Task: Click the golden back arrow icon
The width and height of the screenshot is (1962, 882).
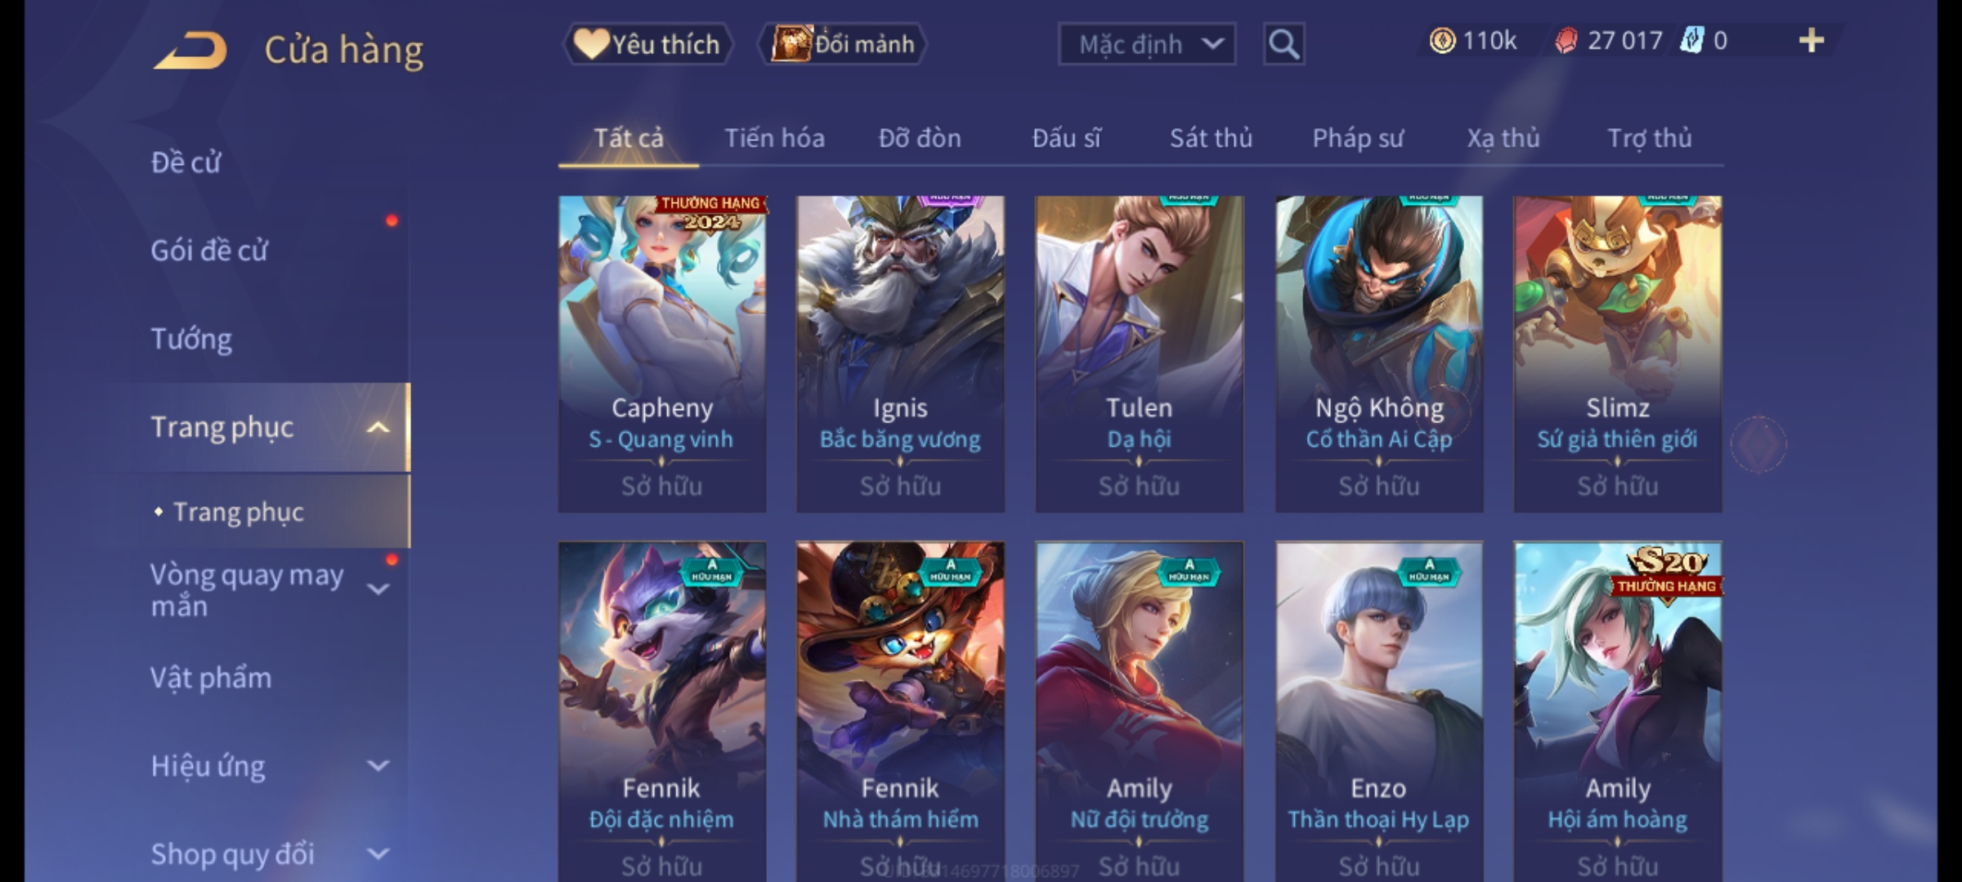Action: 190,51
